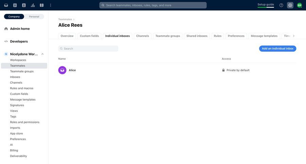Click the Nicelydone workspace N badge

coord(6,54)
